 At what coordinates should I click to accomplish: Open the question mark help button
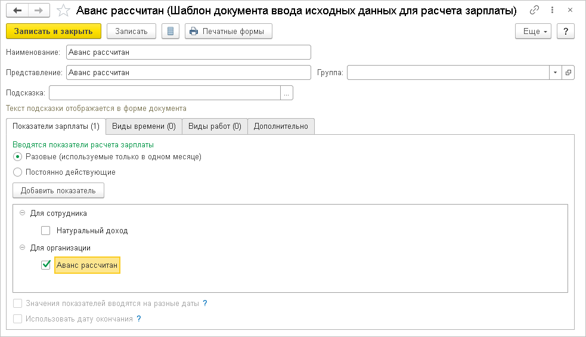(x=566, y=32)
